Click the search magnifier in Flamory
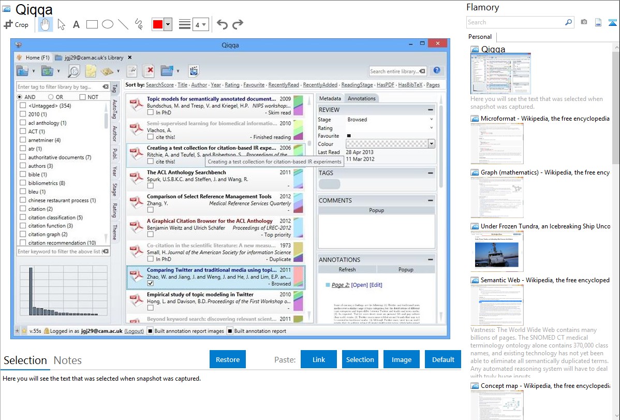The width and height of the screenshot is (620, 420). point(568,22)
